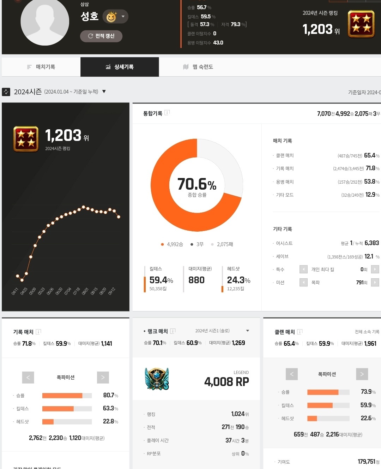Click previous arrow on 미션 폭파 row

click(x=303, y=283)
